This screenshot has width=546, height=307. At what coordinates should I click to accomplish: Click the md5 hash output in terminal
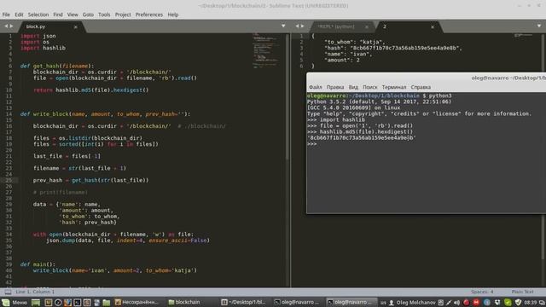coord(362,138)
